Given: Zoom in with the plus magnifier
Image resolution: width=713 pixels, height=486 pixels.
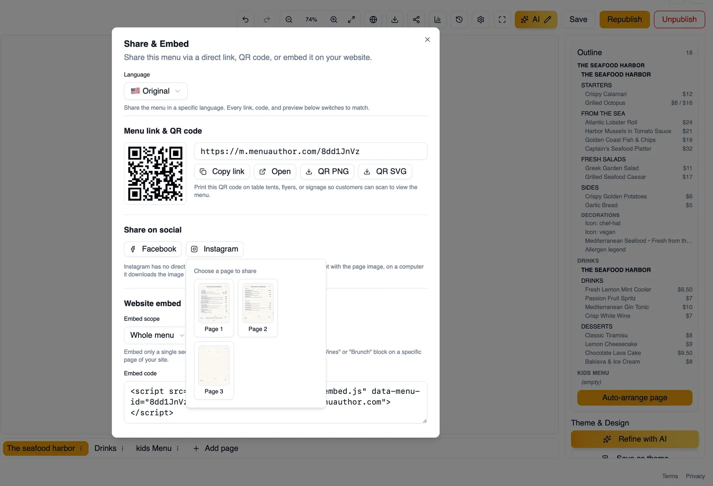Looking at the screenshot, I should [x=334, y=20].
